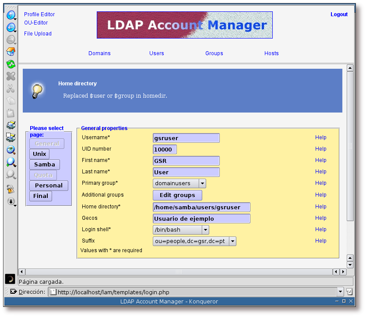Click the Up navigation arrow icon
Screen dimensions: 366x317
(11, 16)
